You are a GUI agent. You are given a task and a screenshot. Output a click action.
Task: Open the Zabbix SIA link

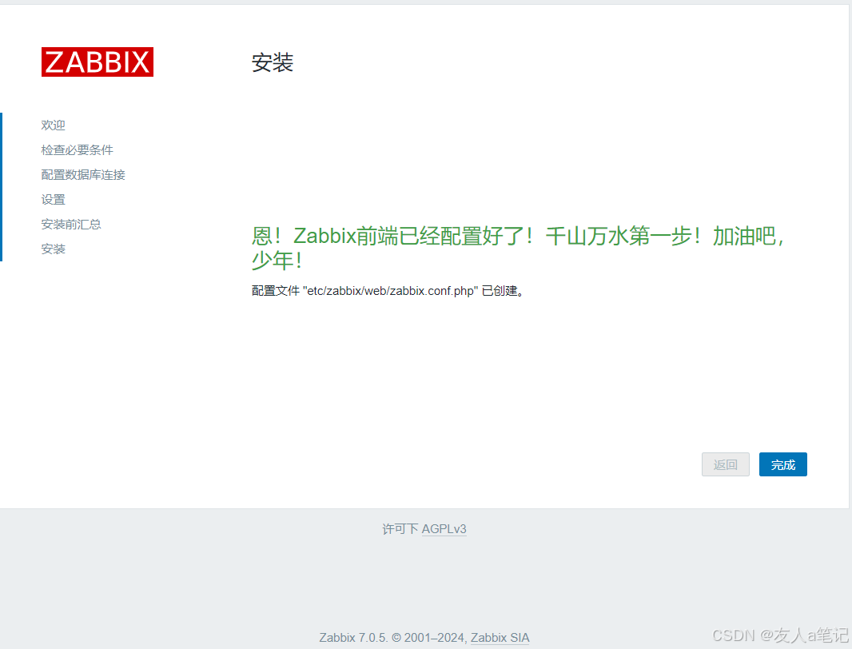point(500,638)
